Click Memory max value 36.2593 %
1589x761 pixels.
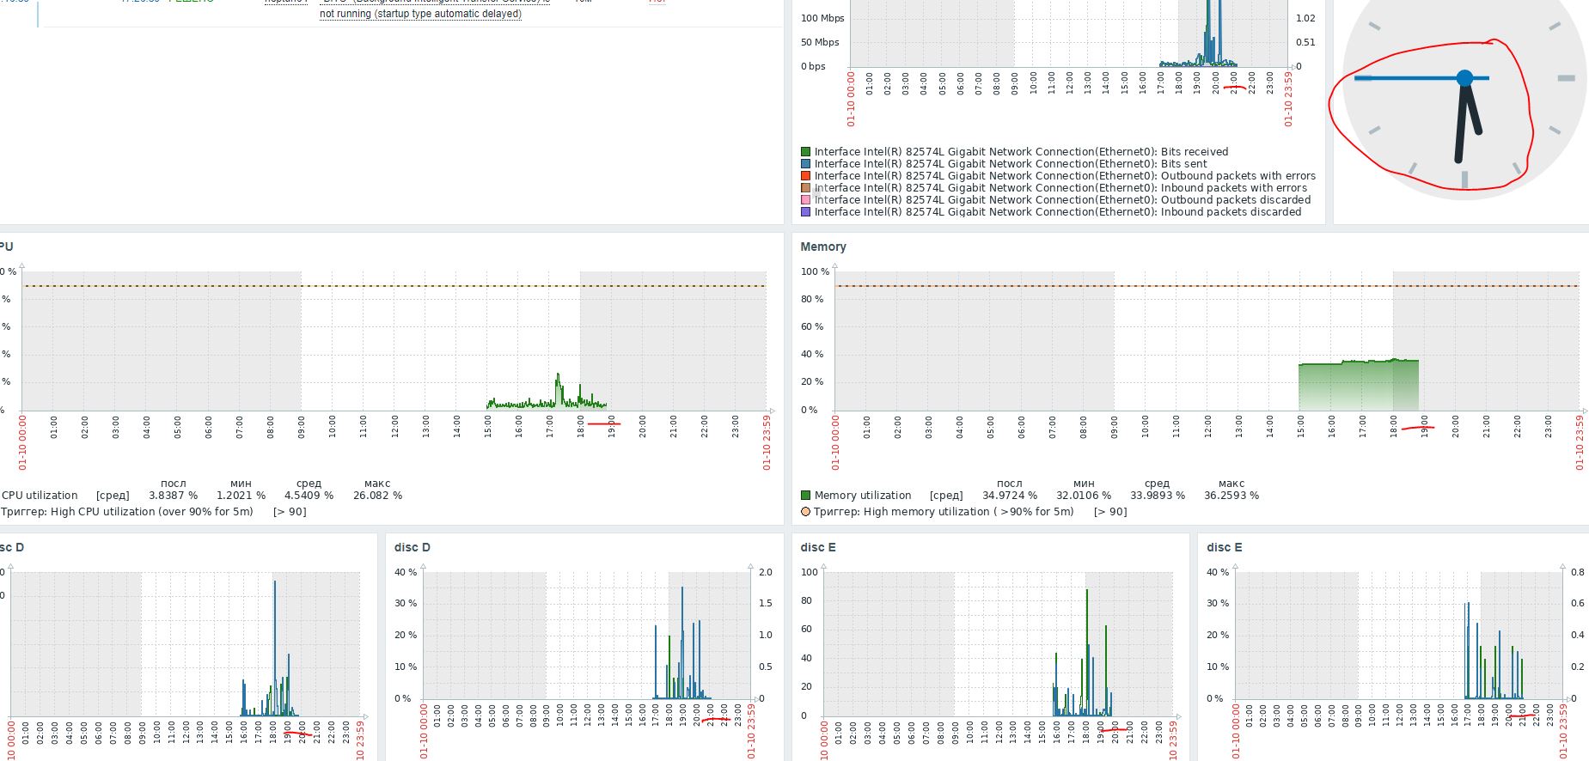[x=1231, y=496]
